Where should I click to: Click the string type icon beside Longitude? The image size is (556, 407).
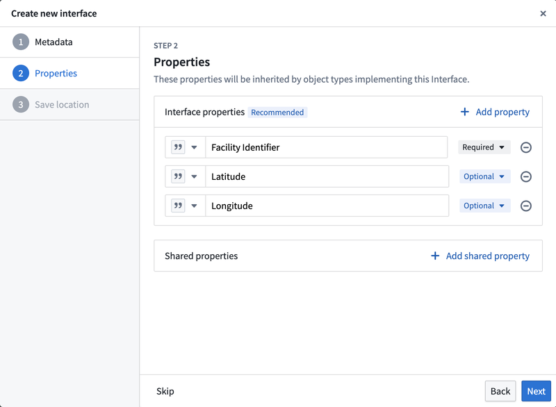[179, 205]
